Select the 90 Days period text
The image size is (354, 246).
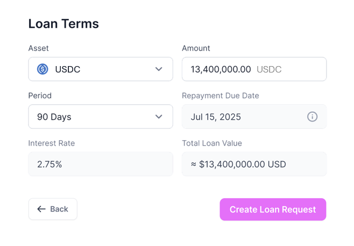point(54,117)
